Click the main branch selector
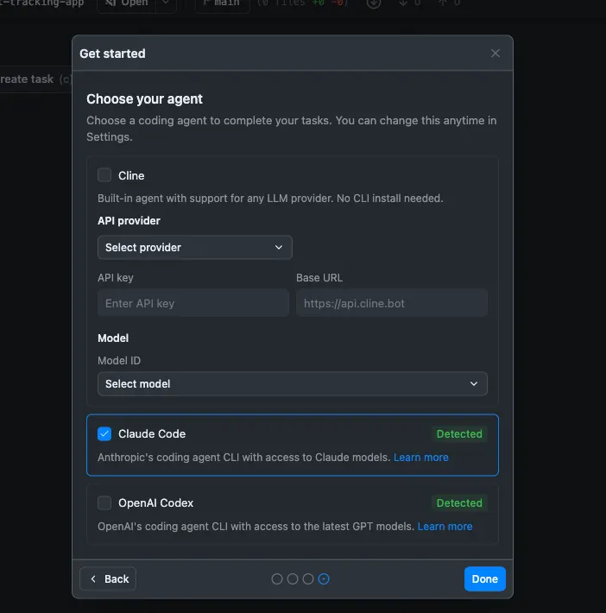The image size is (606, 613). pos(223,3)
